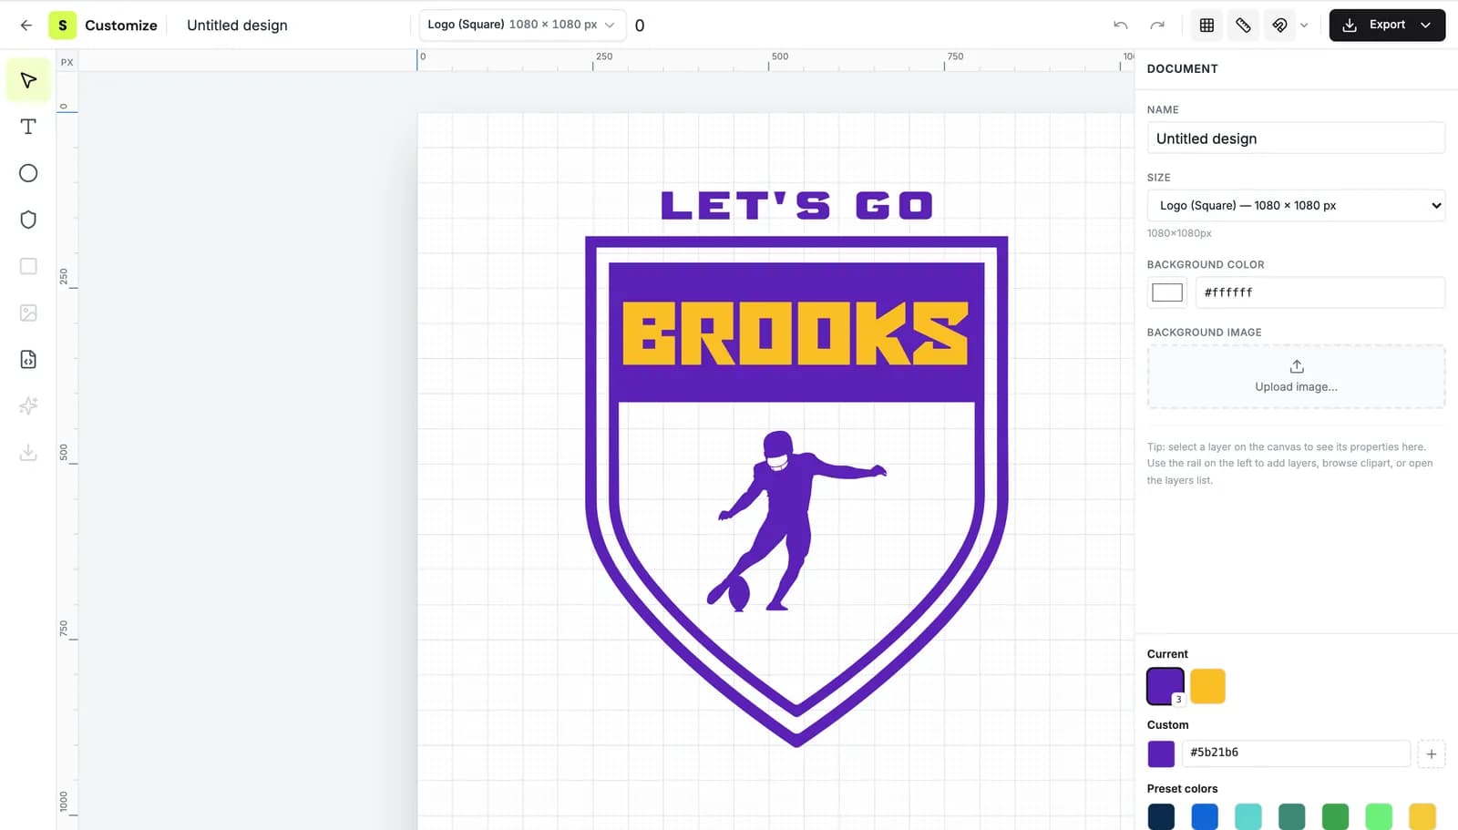This screenshot has width=1458, height=830.
Task: Select the square shape tool
Action: (x=28, y=266)
